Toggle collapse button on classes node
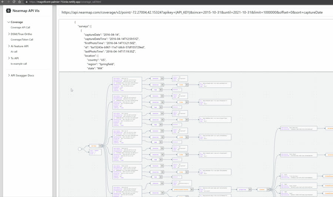333x197 pixels. click(x=268, y=190)
